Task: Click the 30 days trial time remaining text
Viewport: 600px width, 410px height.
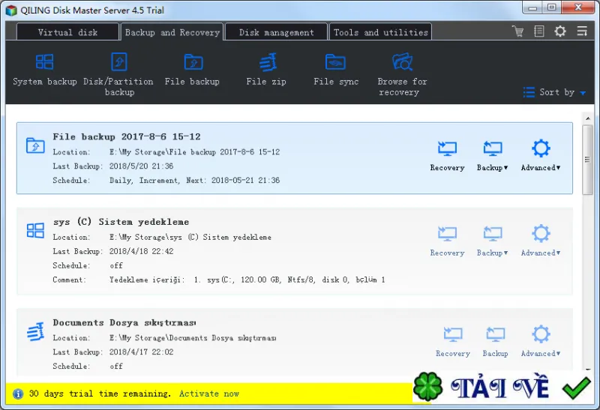Action: (x=100, y=394)
